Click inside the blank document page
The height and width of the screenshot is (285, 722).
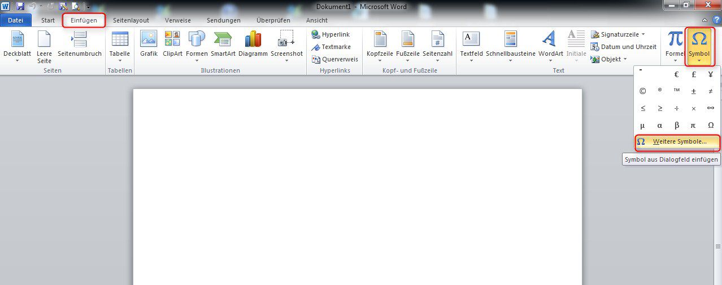[x=357, y=186]
